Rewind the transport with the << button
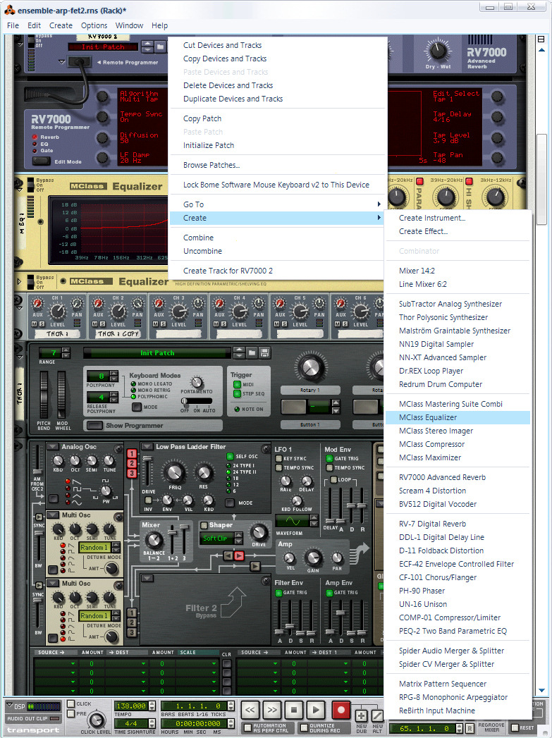This screenshot has width=552, height=738. [250, 709]
